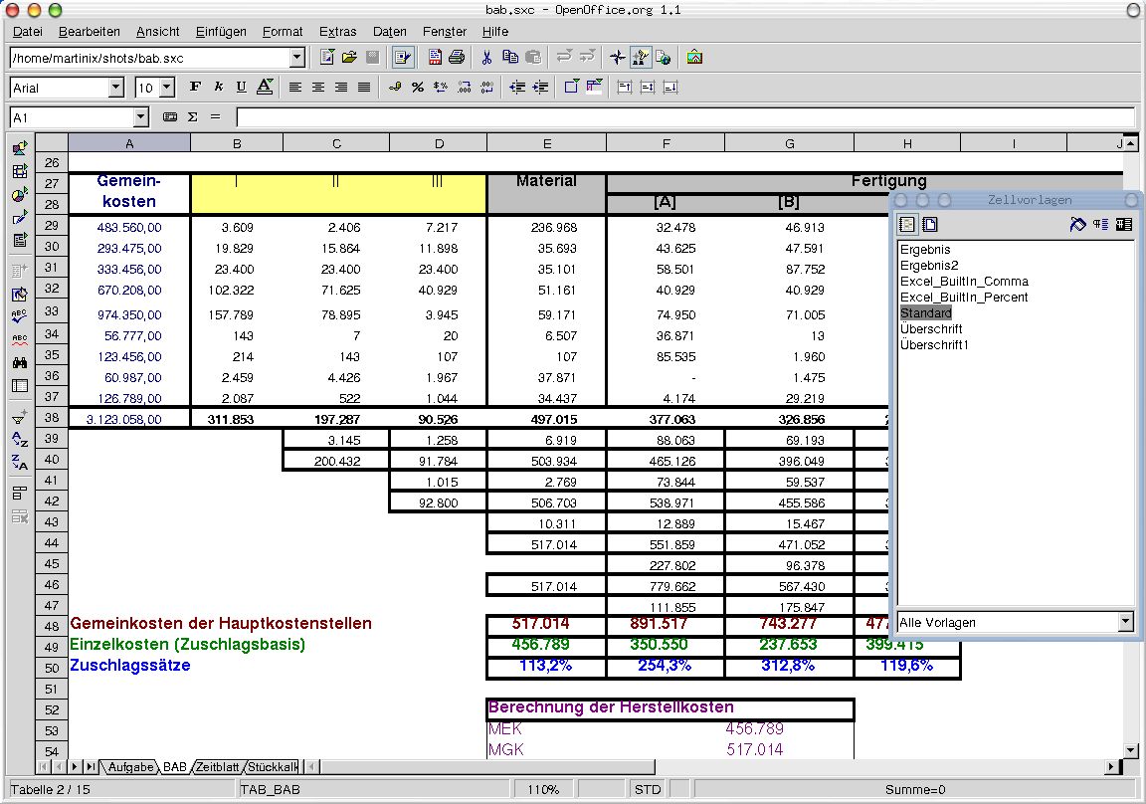Screen dimensions: 1146x804
Task: Sort ascending with the A-Z icon
Action: tap(19, 440)
